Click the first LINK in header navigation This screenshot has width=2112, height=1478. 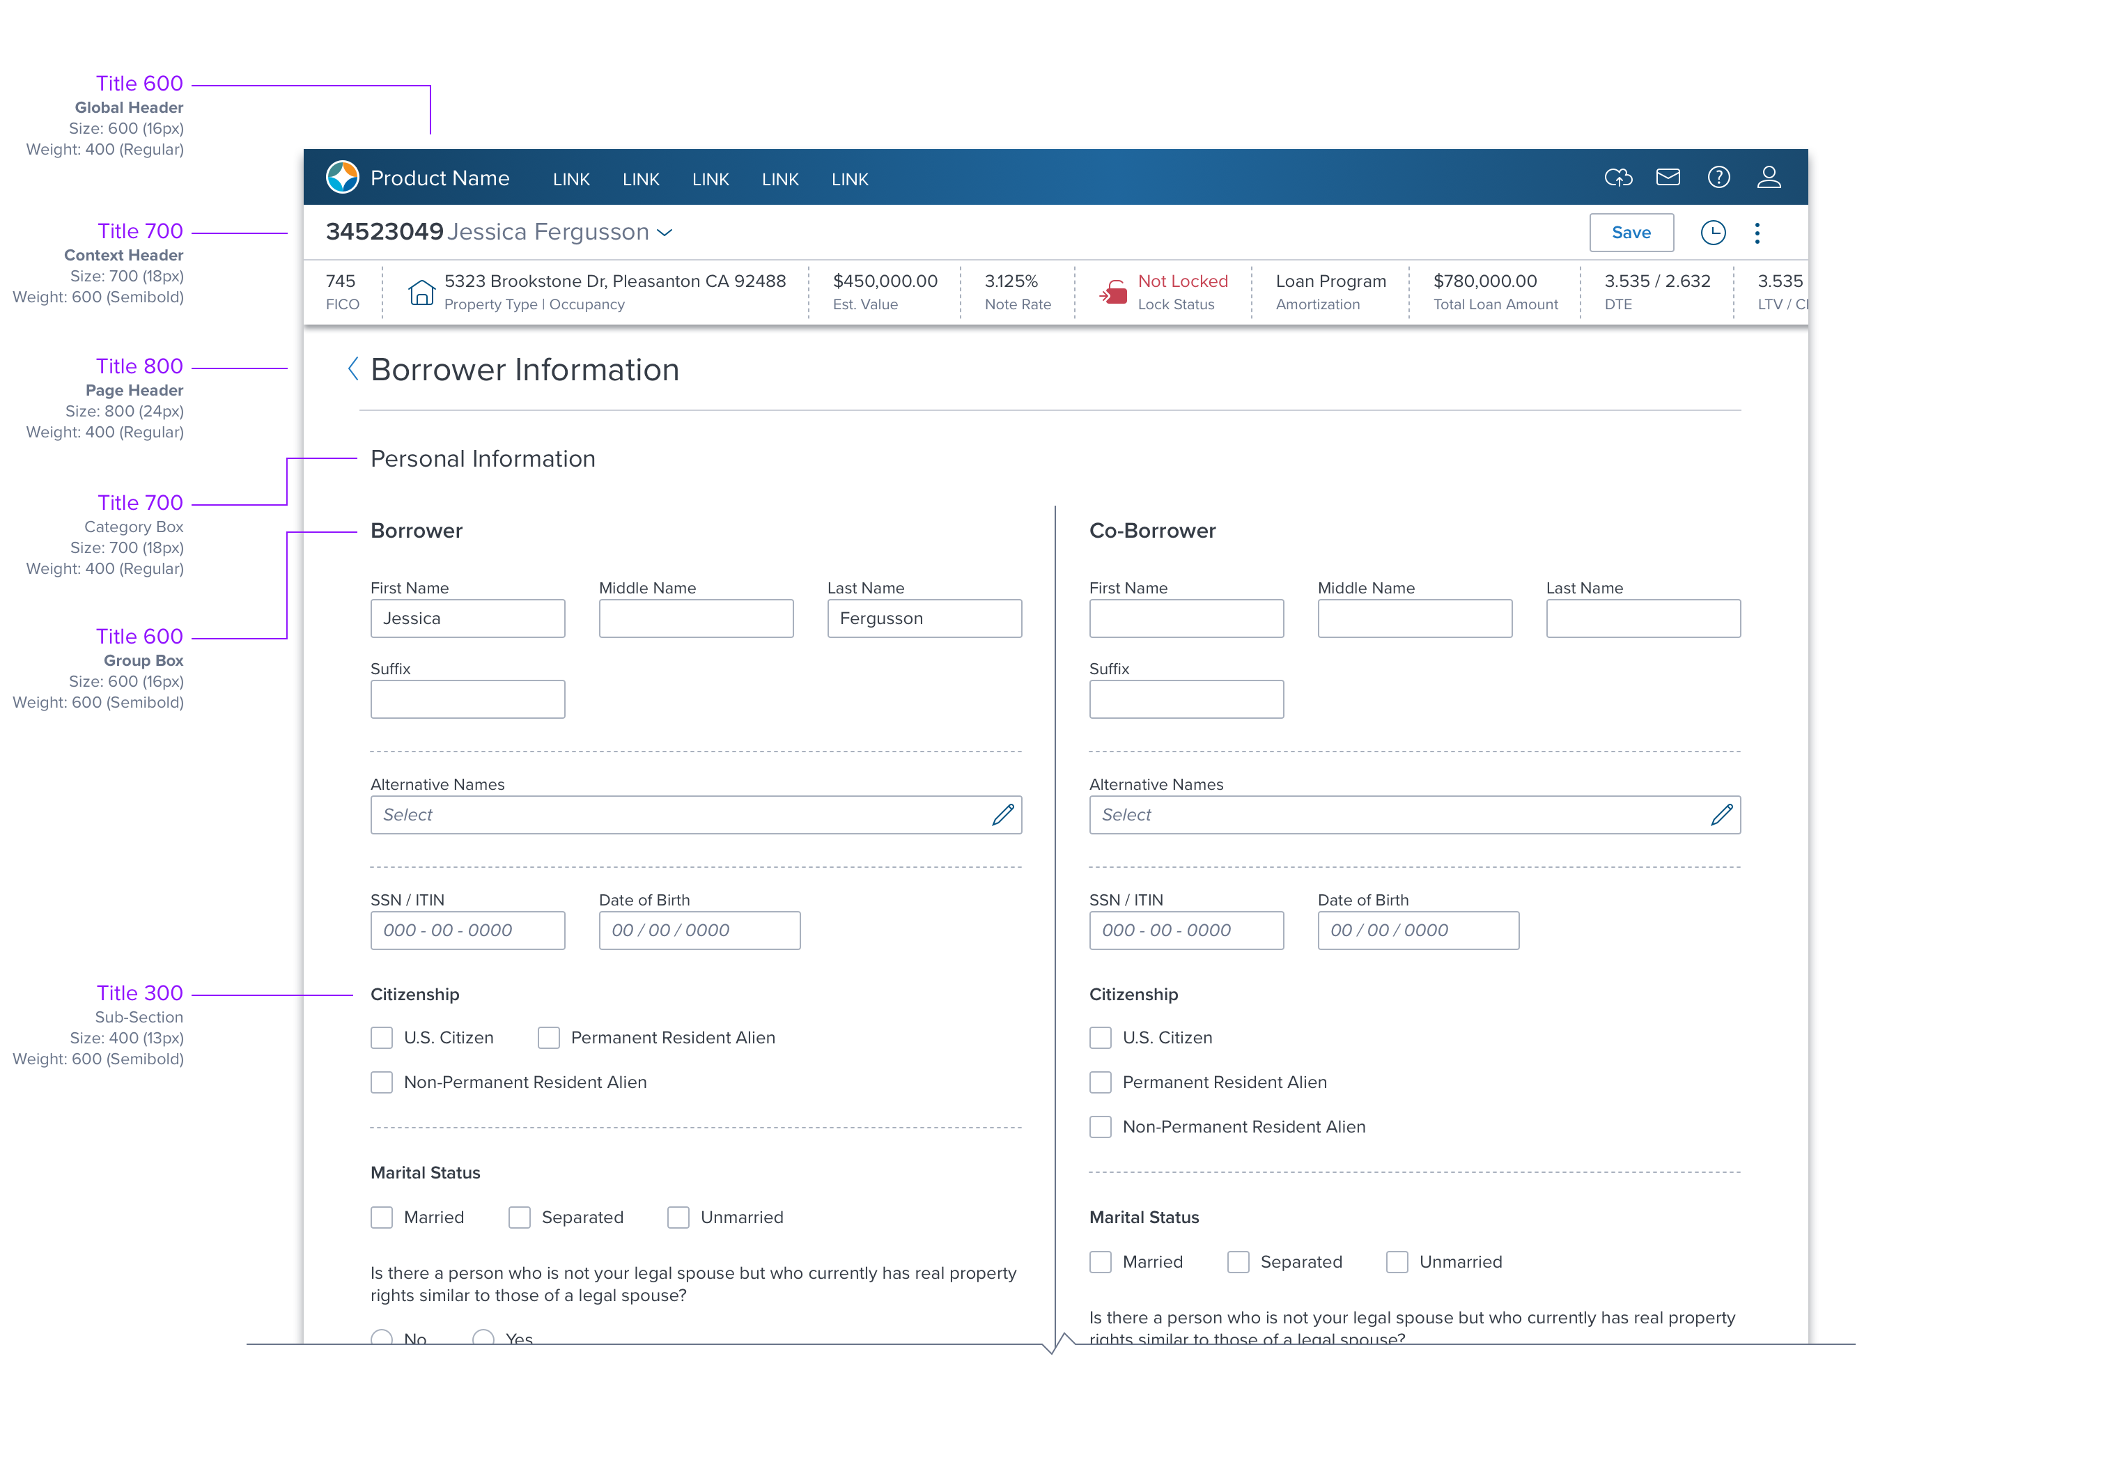[x=571, y=179]
